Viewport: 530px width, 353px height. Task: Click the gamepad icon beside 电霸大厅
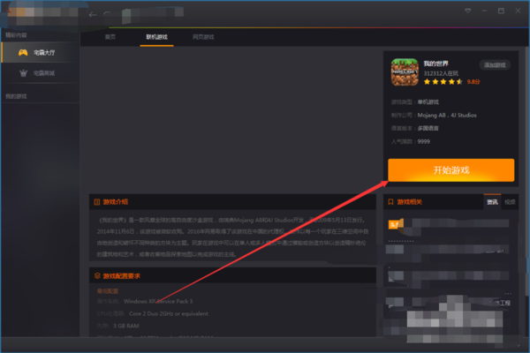[21, 54]
